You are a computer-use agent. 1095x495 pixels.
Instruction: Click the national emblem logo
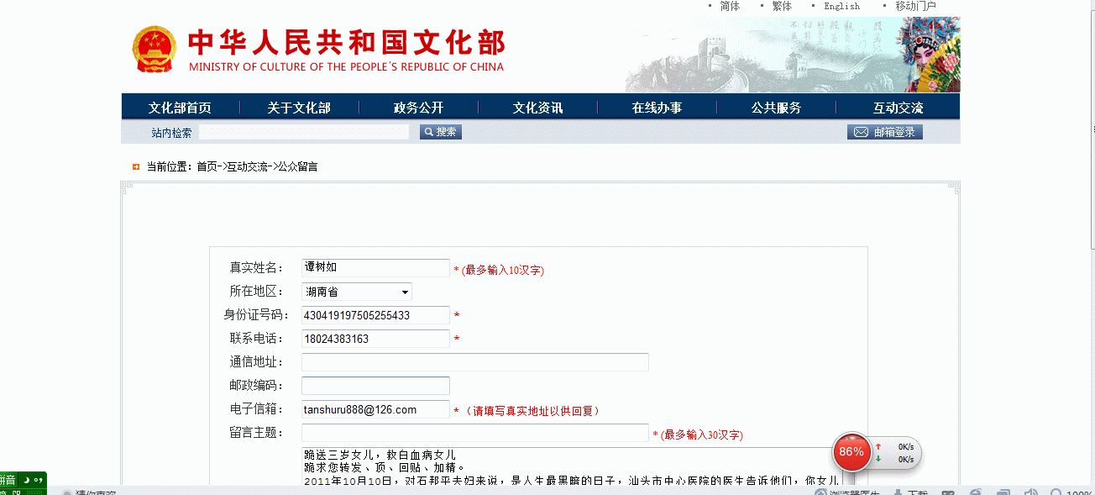155,49
